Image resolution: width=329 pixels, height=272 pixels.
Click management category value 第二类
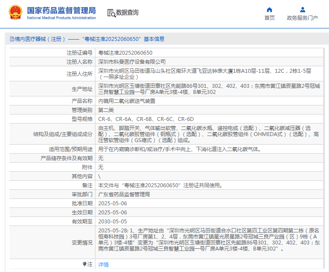coord(106,110)
